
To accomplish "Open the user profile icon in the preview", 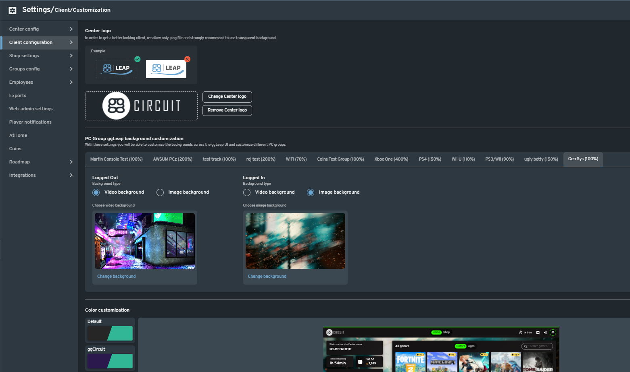I will point(553,333).
